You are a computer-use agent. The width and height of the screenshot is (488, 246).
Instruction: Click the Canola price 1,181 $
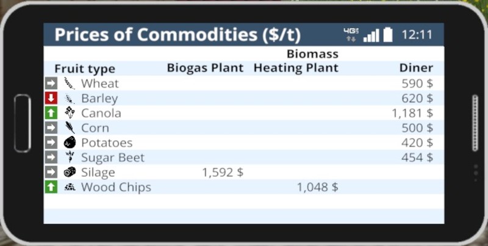pyautogui.click(x=412, y=113)
